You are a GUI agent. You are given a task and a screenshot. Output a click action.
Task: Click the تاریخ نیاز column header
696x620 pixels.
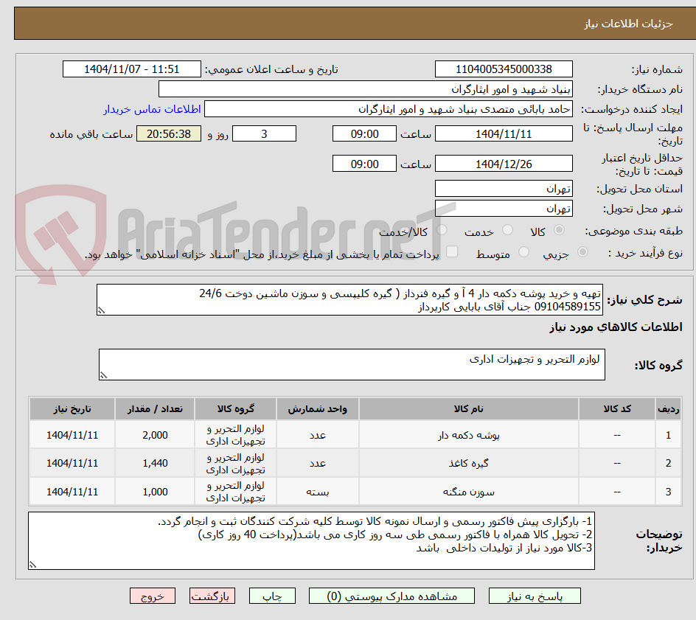click(72, 408)
